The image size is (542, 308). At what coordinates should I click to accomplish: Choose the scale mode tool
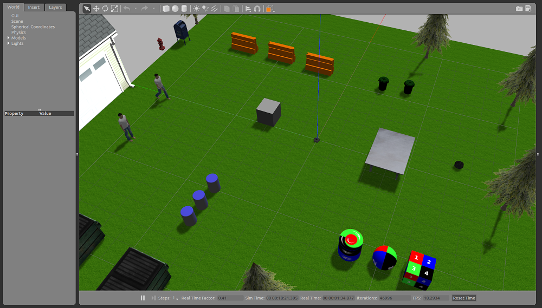point(114,9)
